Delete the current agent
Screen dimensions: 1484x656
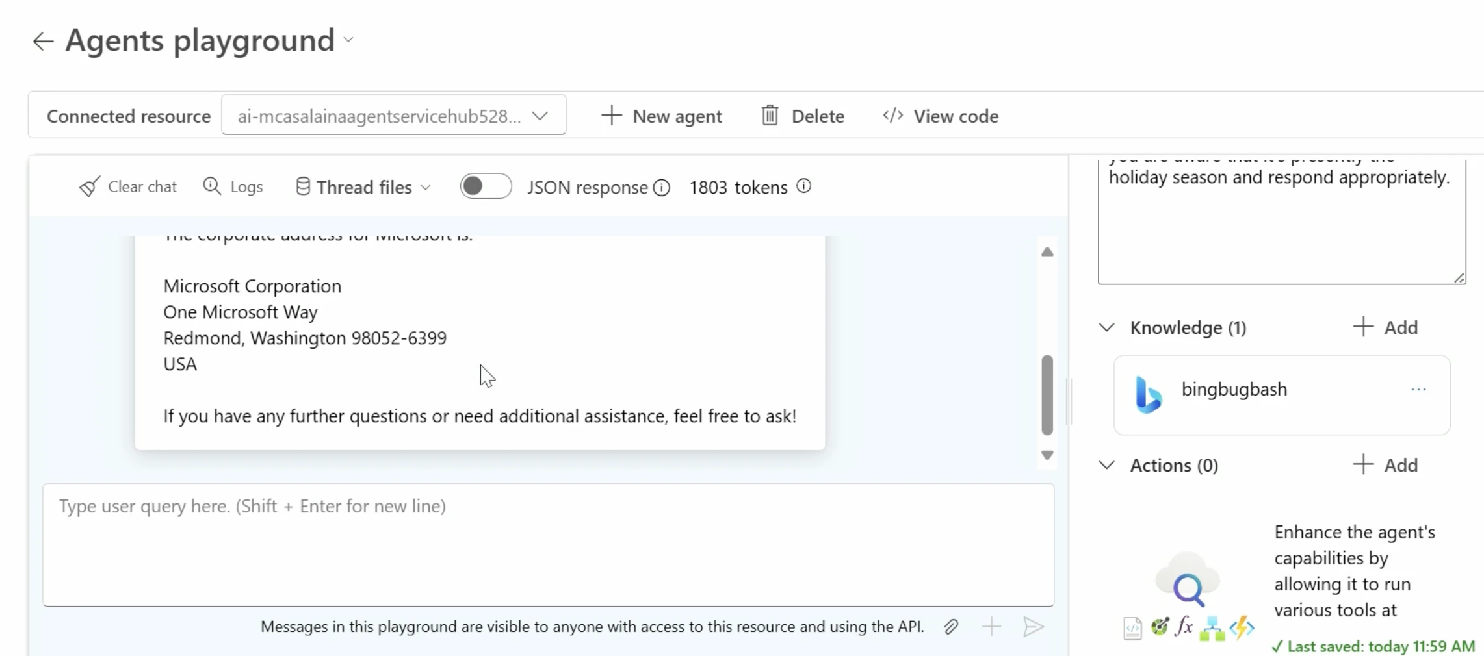point(803,116)
